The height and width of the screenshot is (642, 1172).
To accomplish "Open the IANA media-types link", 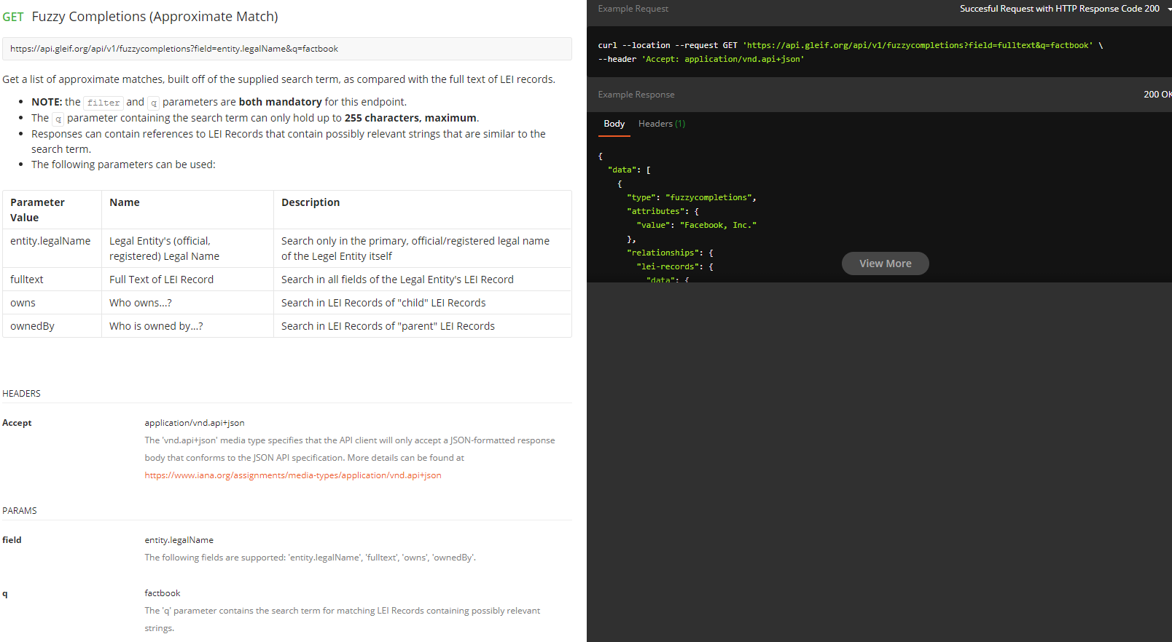I will (292, 475).
